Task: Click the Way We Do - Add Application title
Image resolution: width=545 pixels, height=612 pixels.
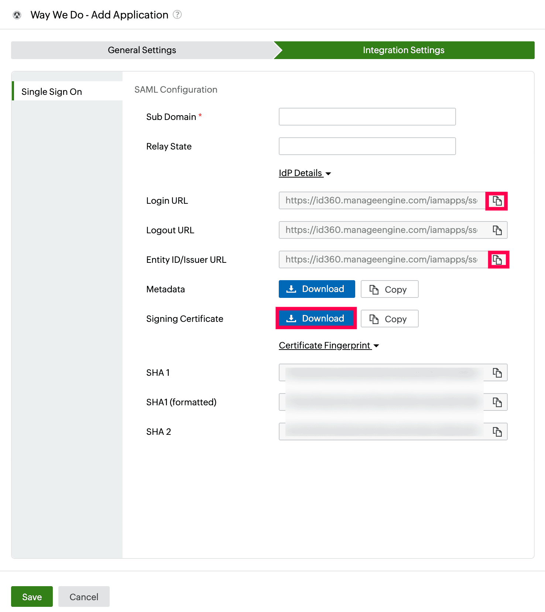Action: click(x=99, y=15)
